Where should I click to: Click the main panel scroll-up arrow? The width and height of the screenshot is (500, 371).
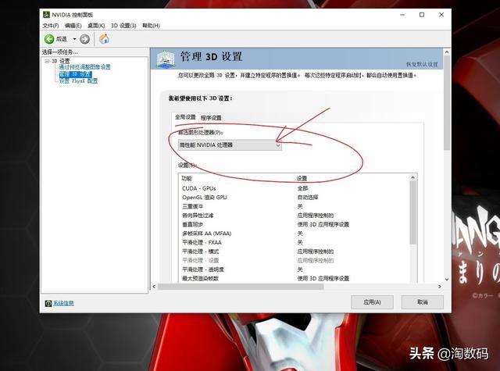pos(447,52)
